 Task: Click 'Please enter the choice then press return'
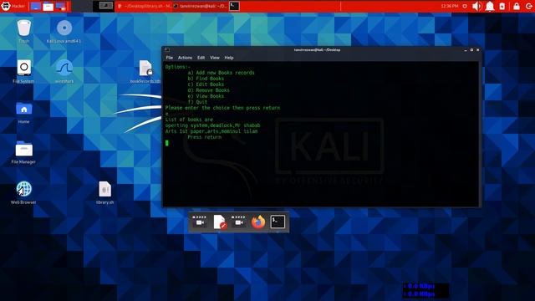point(222,108)
